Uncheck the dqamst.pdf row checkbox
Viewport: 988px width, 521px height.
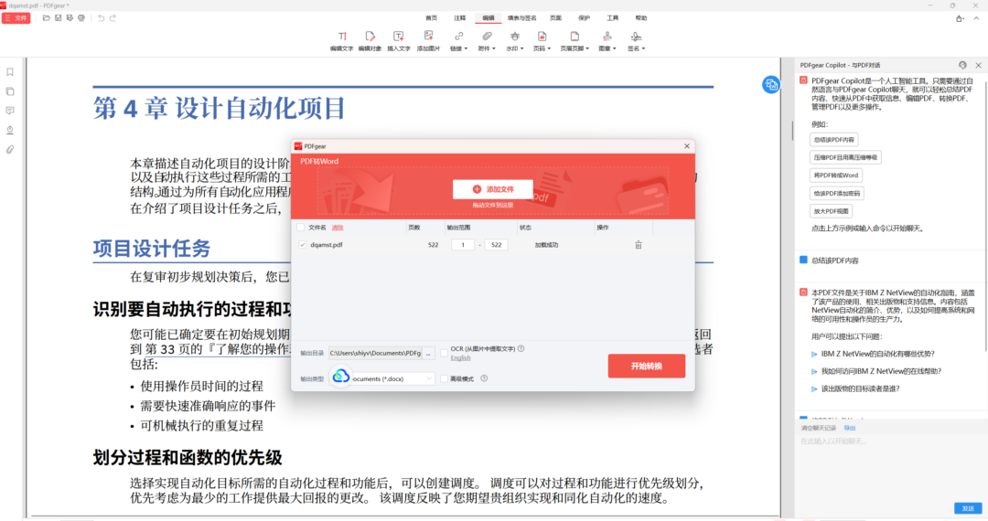[303, 245]
